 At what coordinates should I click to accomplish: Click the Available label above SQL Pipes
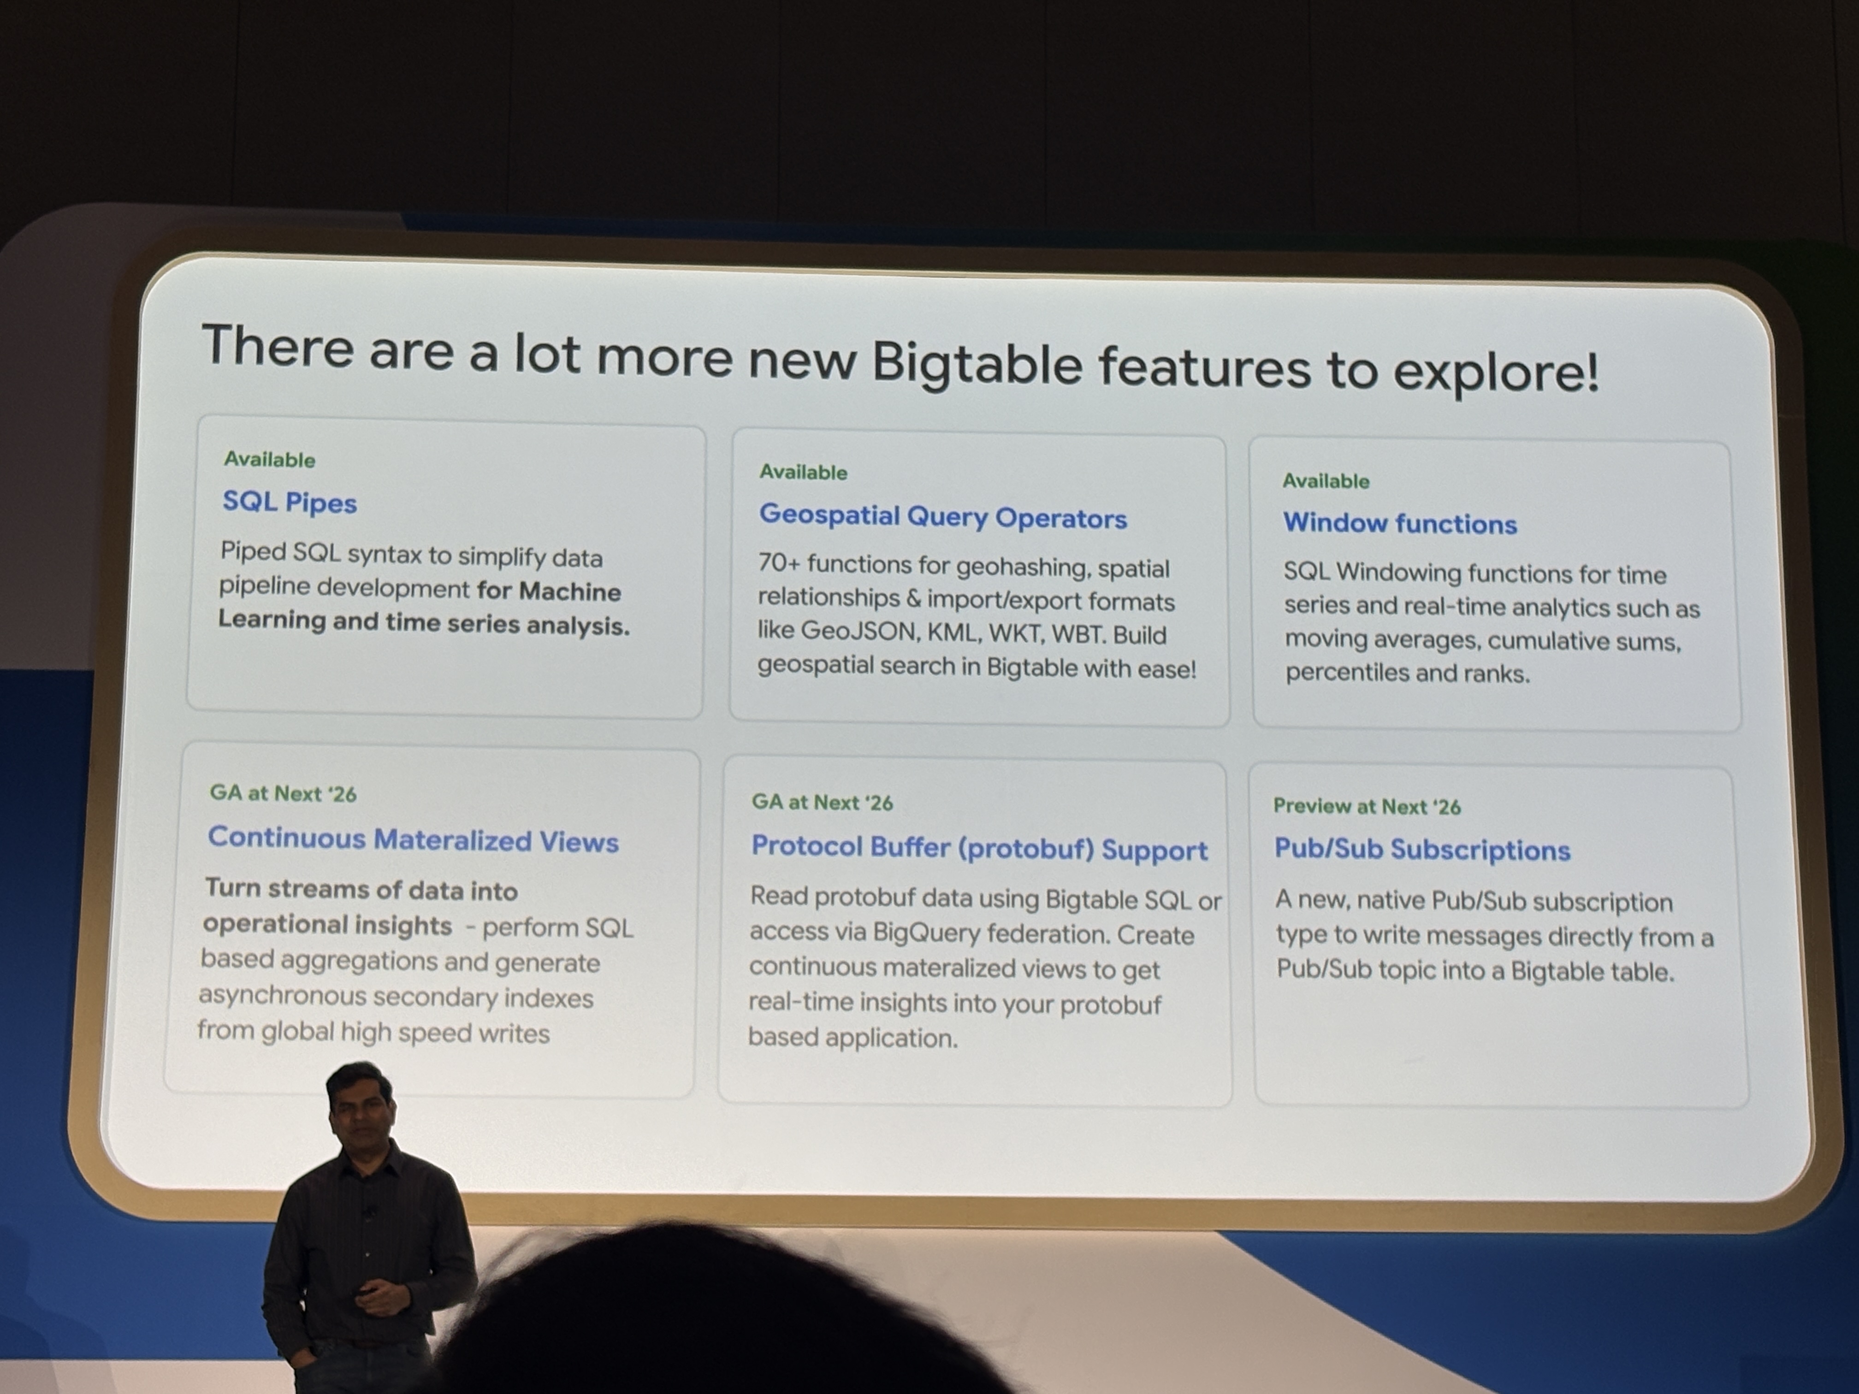[269, 460]
